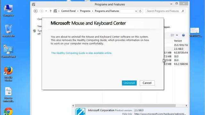Click the Uninstall button in the dialog
The image size is (205, 115).
pos(129,83)
